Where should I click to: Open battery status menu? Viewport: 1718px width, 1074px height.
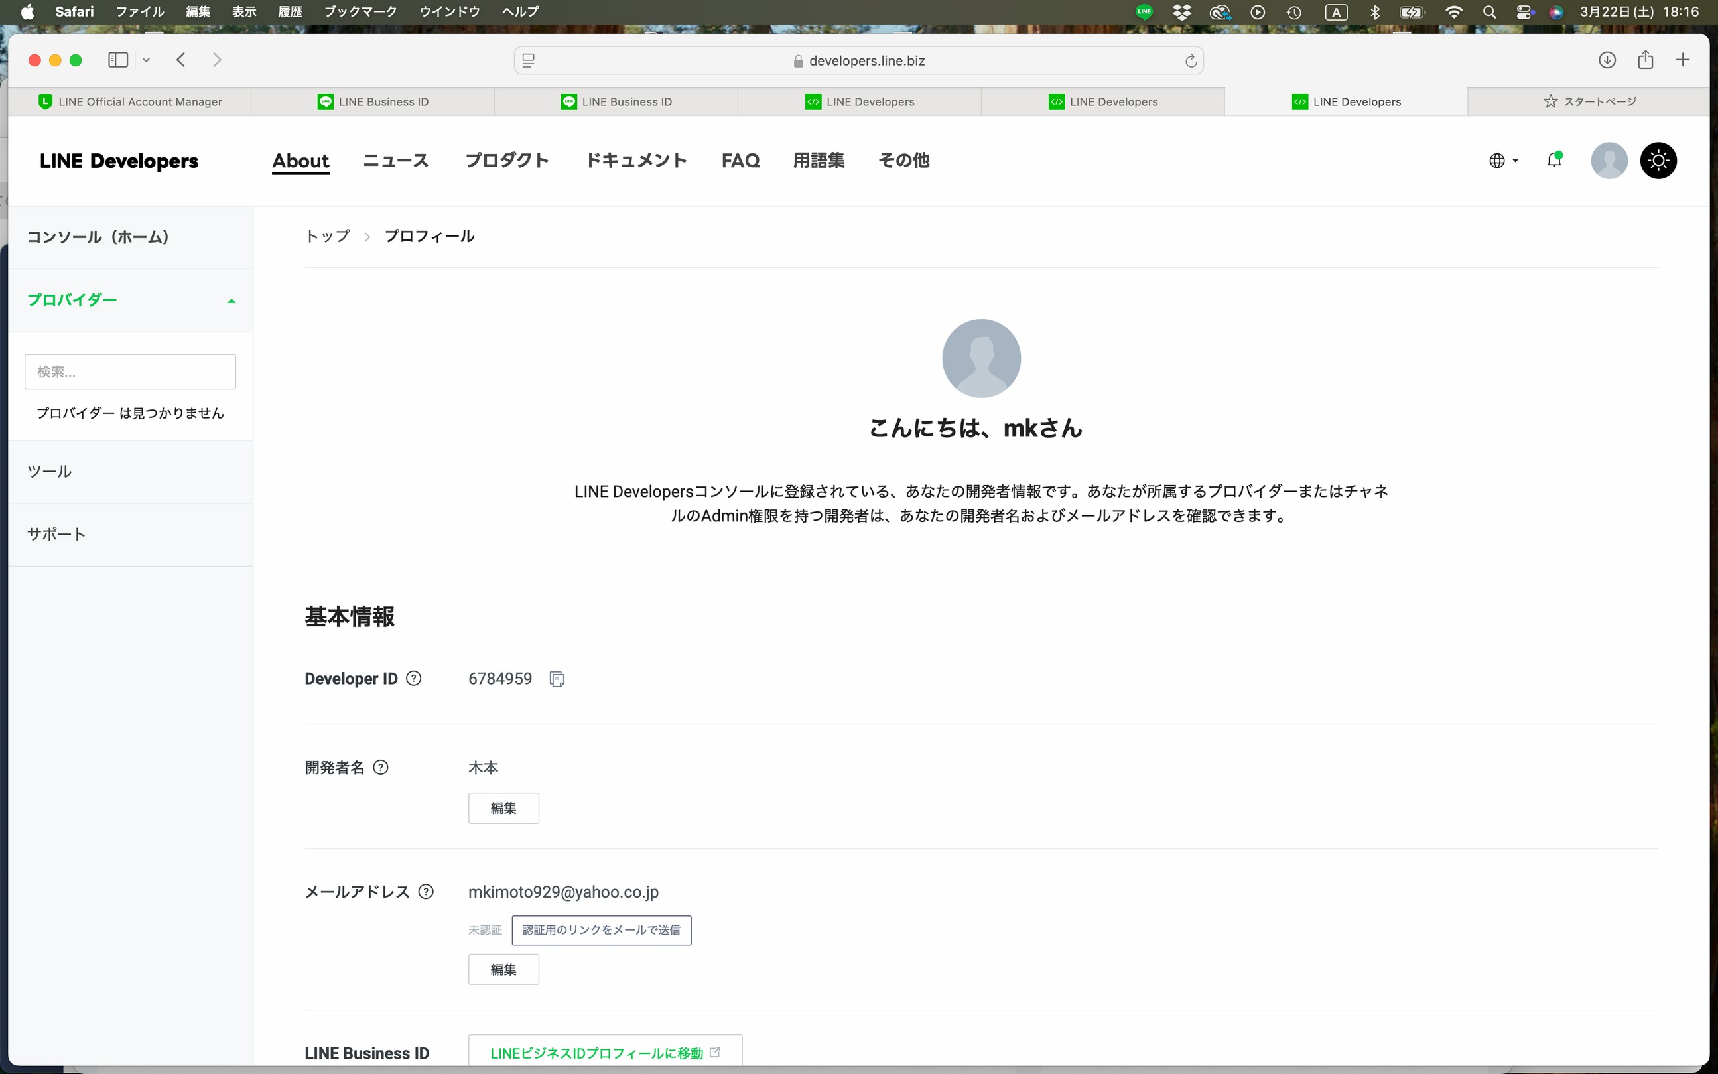[1412, 11]
